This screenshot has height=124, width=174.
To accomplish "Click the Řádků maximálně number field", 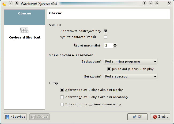I will pos(108,45).
